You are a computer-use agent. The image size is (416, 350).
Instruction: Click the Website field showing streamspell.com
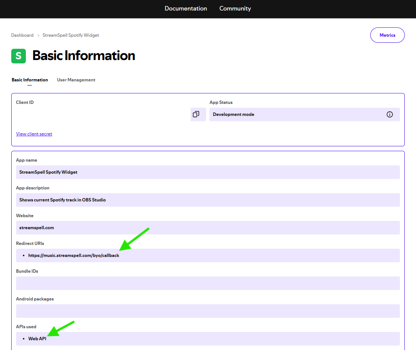pos(208,228)
